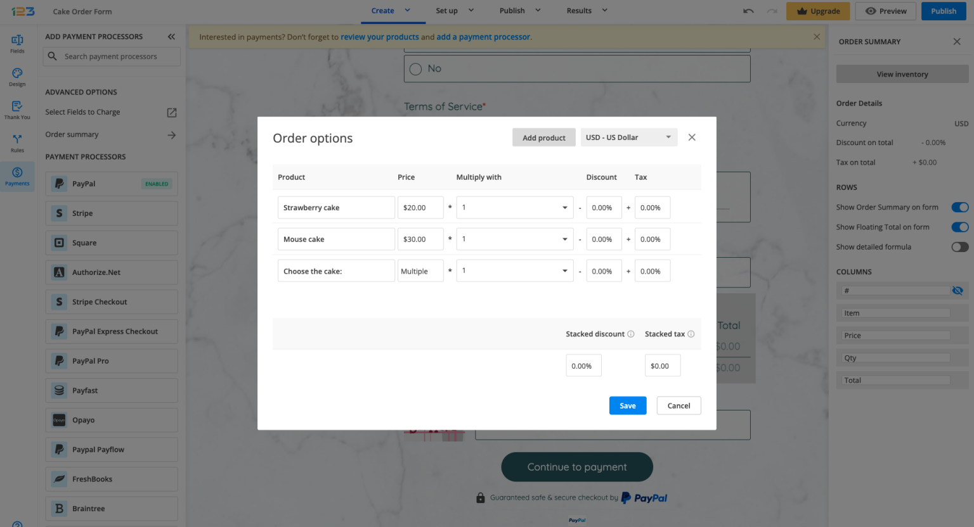Image resolution: width=974 pixels, height=527 pixels.
Task: Toggle Show Order Summary on form
Action: (960, 207)
